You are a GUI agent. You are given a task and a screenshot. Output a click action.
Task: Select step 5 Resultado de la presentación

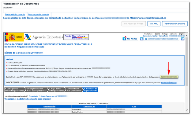(x=90, y=90)
